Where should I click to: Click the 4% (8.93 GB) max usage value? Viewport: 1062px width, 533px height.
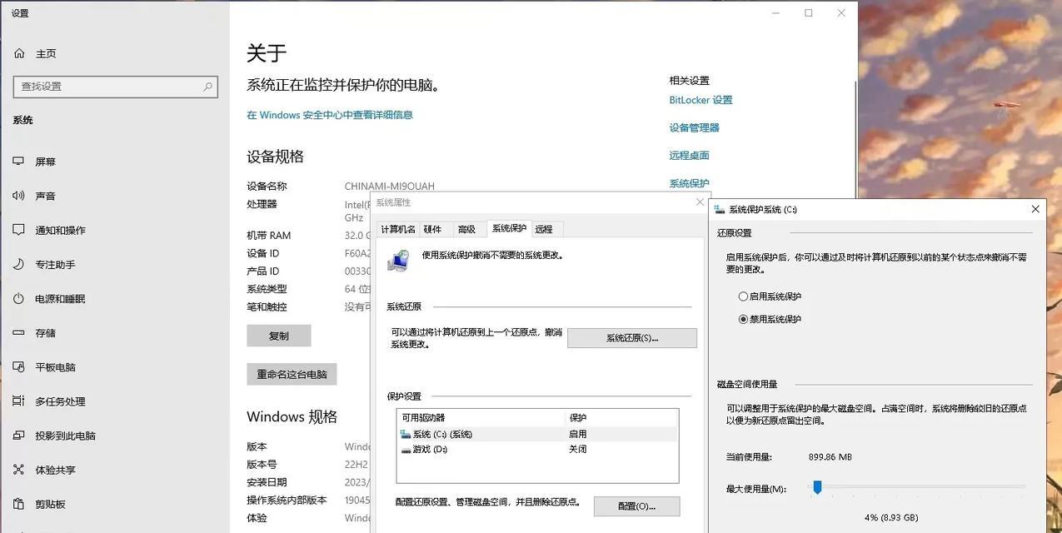pyautogui.click(x=891, y=517)
